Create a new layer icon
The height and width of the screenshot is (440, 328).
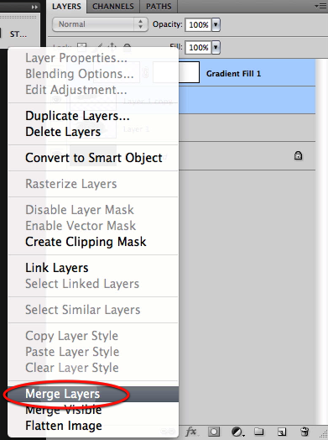pyautogui.click(x=282, y=432)
